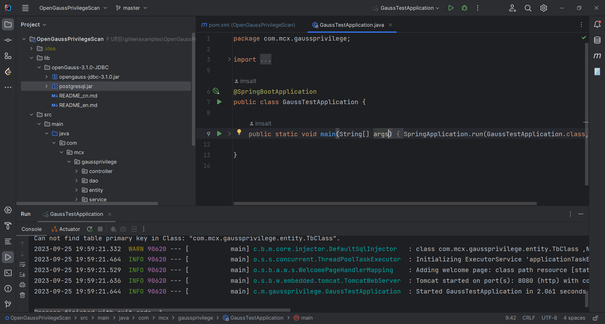Open Search Everywhere magnifier
This screenshot has height=324, width=605.
tap(528, 8)
